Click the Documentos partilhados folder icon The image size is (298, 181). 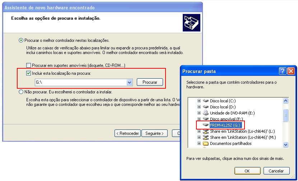pos(205,143)
